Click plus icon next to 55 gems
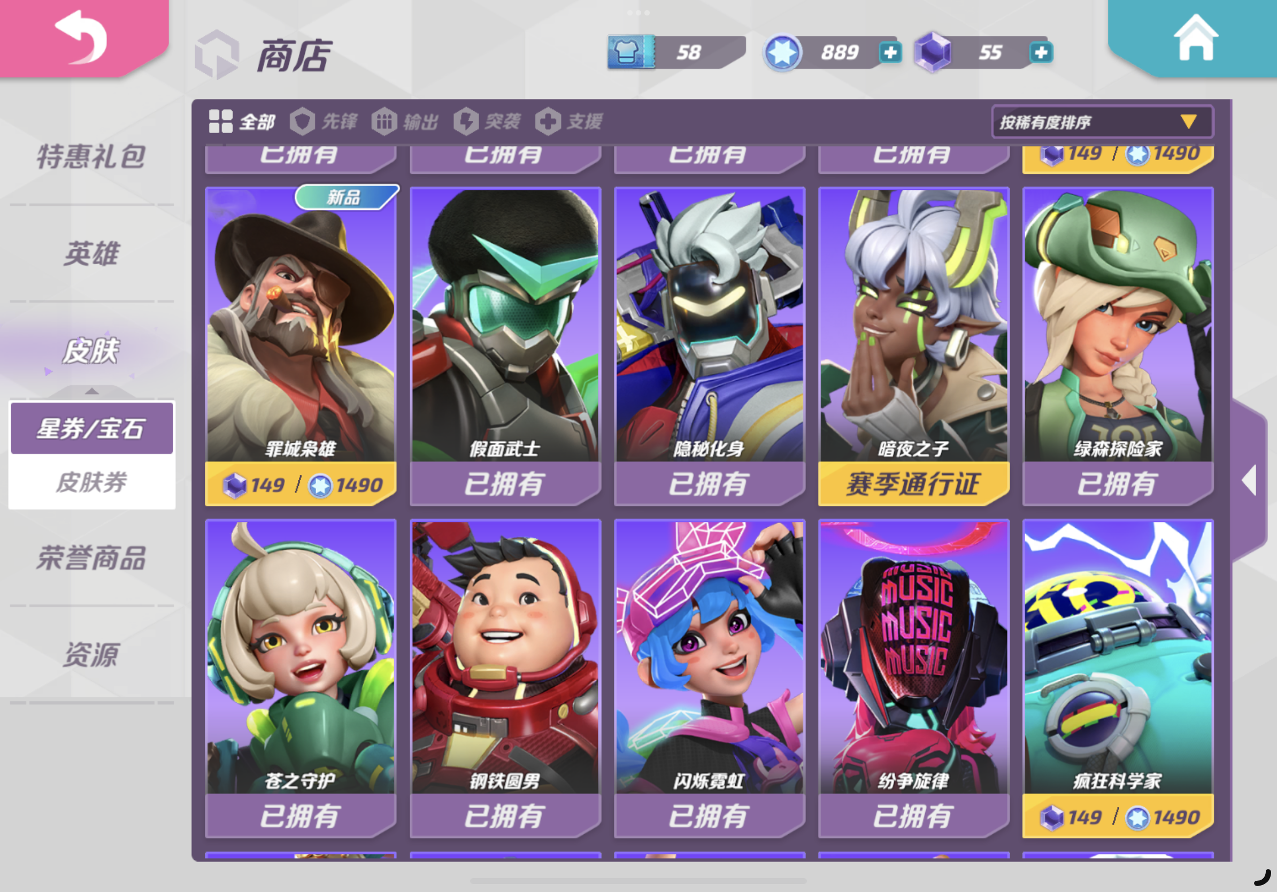The image size is (1277, 892). click(x=1041, y=53)
